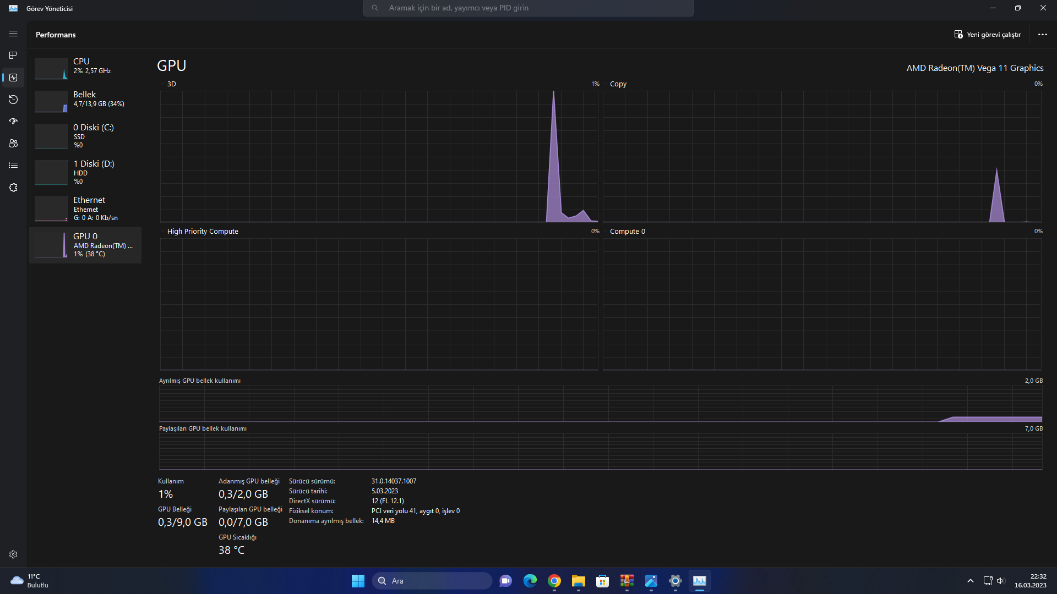
Task: Open the Compute 0 graph dropdown
Action: [624, 232]
